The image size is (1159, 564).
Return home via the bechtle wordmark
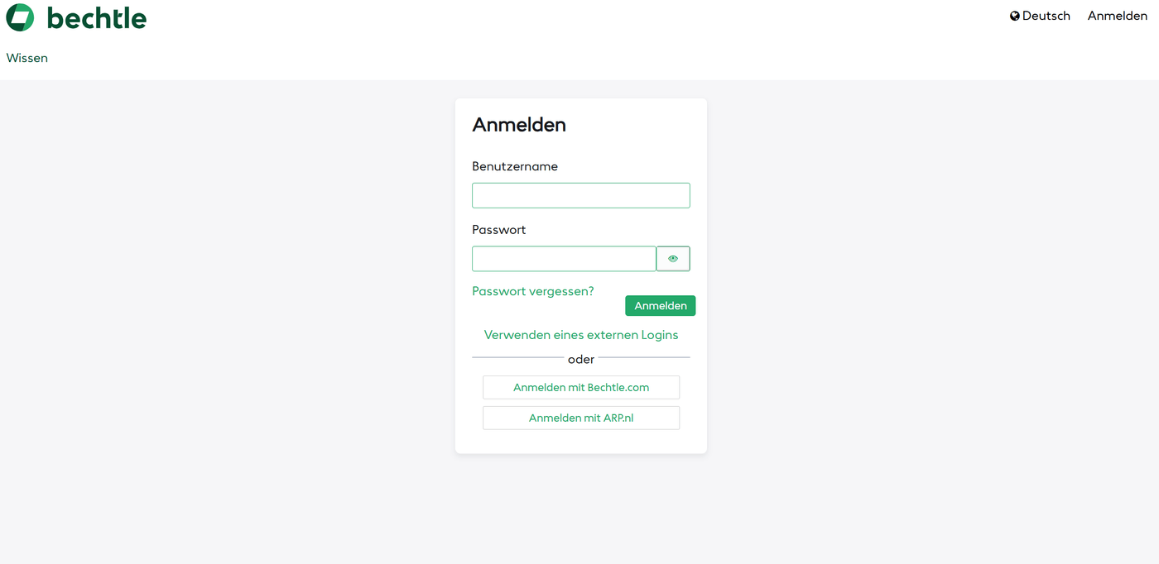[x=97, y=17]
